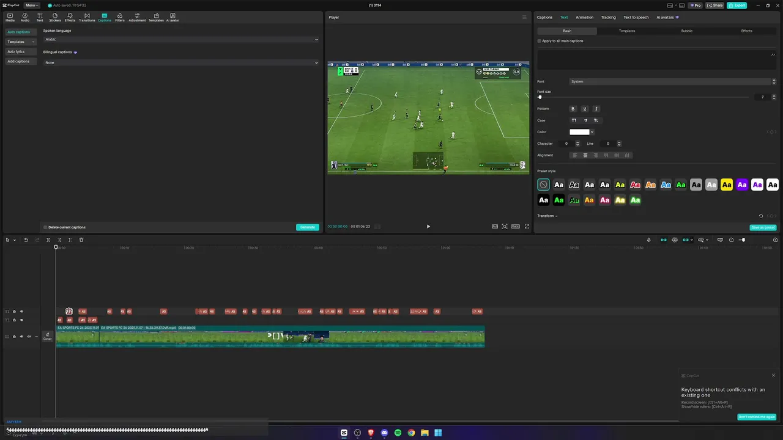Mute the main video track audio

tap(29, 336)
